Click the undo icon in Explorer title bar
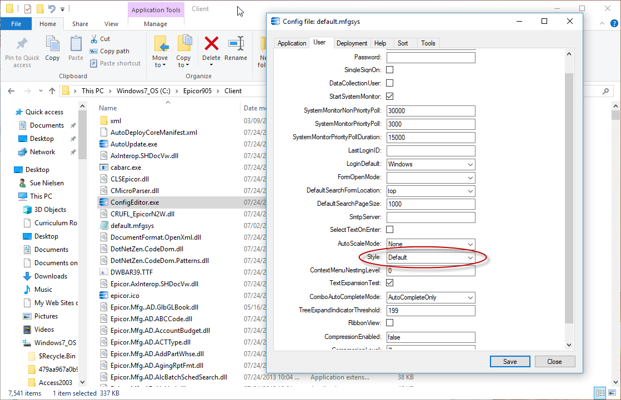This screenshot has height=400, width=621. [52, 8]
